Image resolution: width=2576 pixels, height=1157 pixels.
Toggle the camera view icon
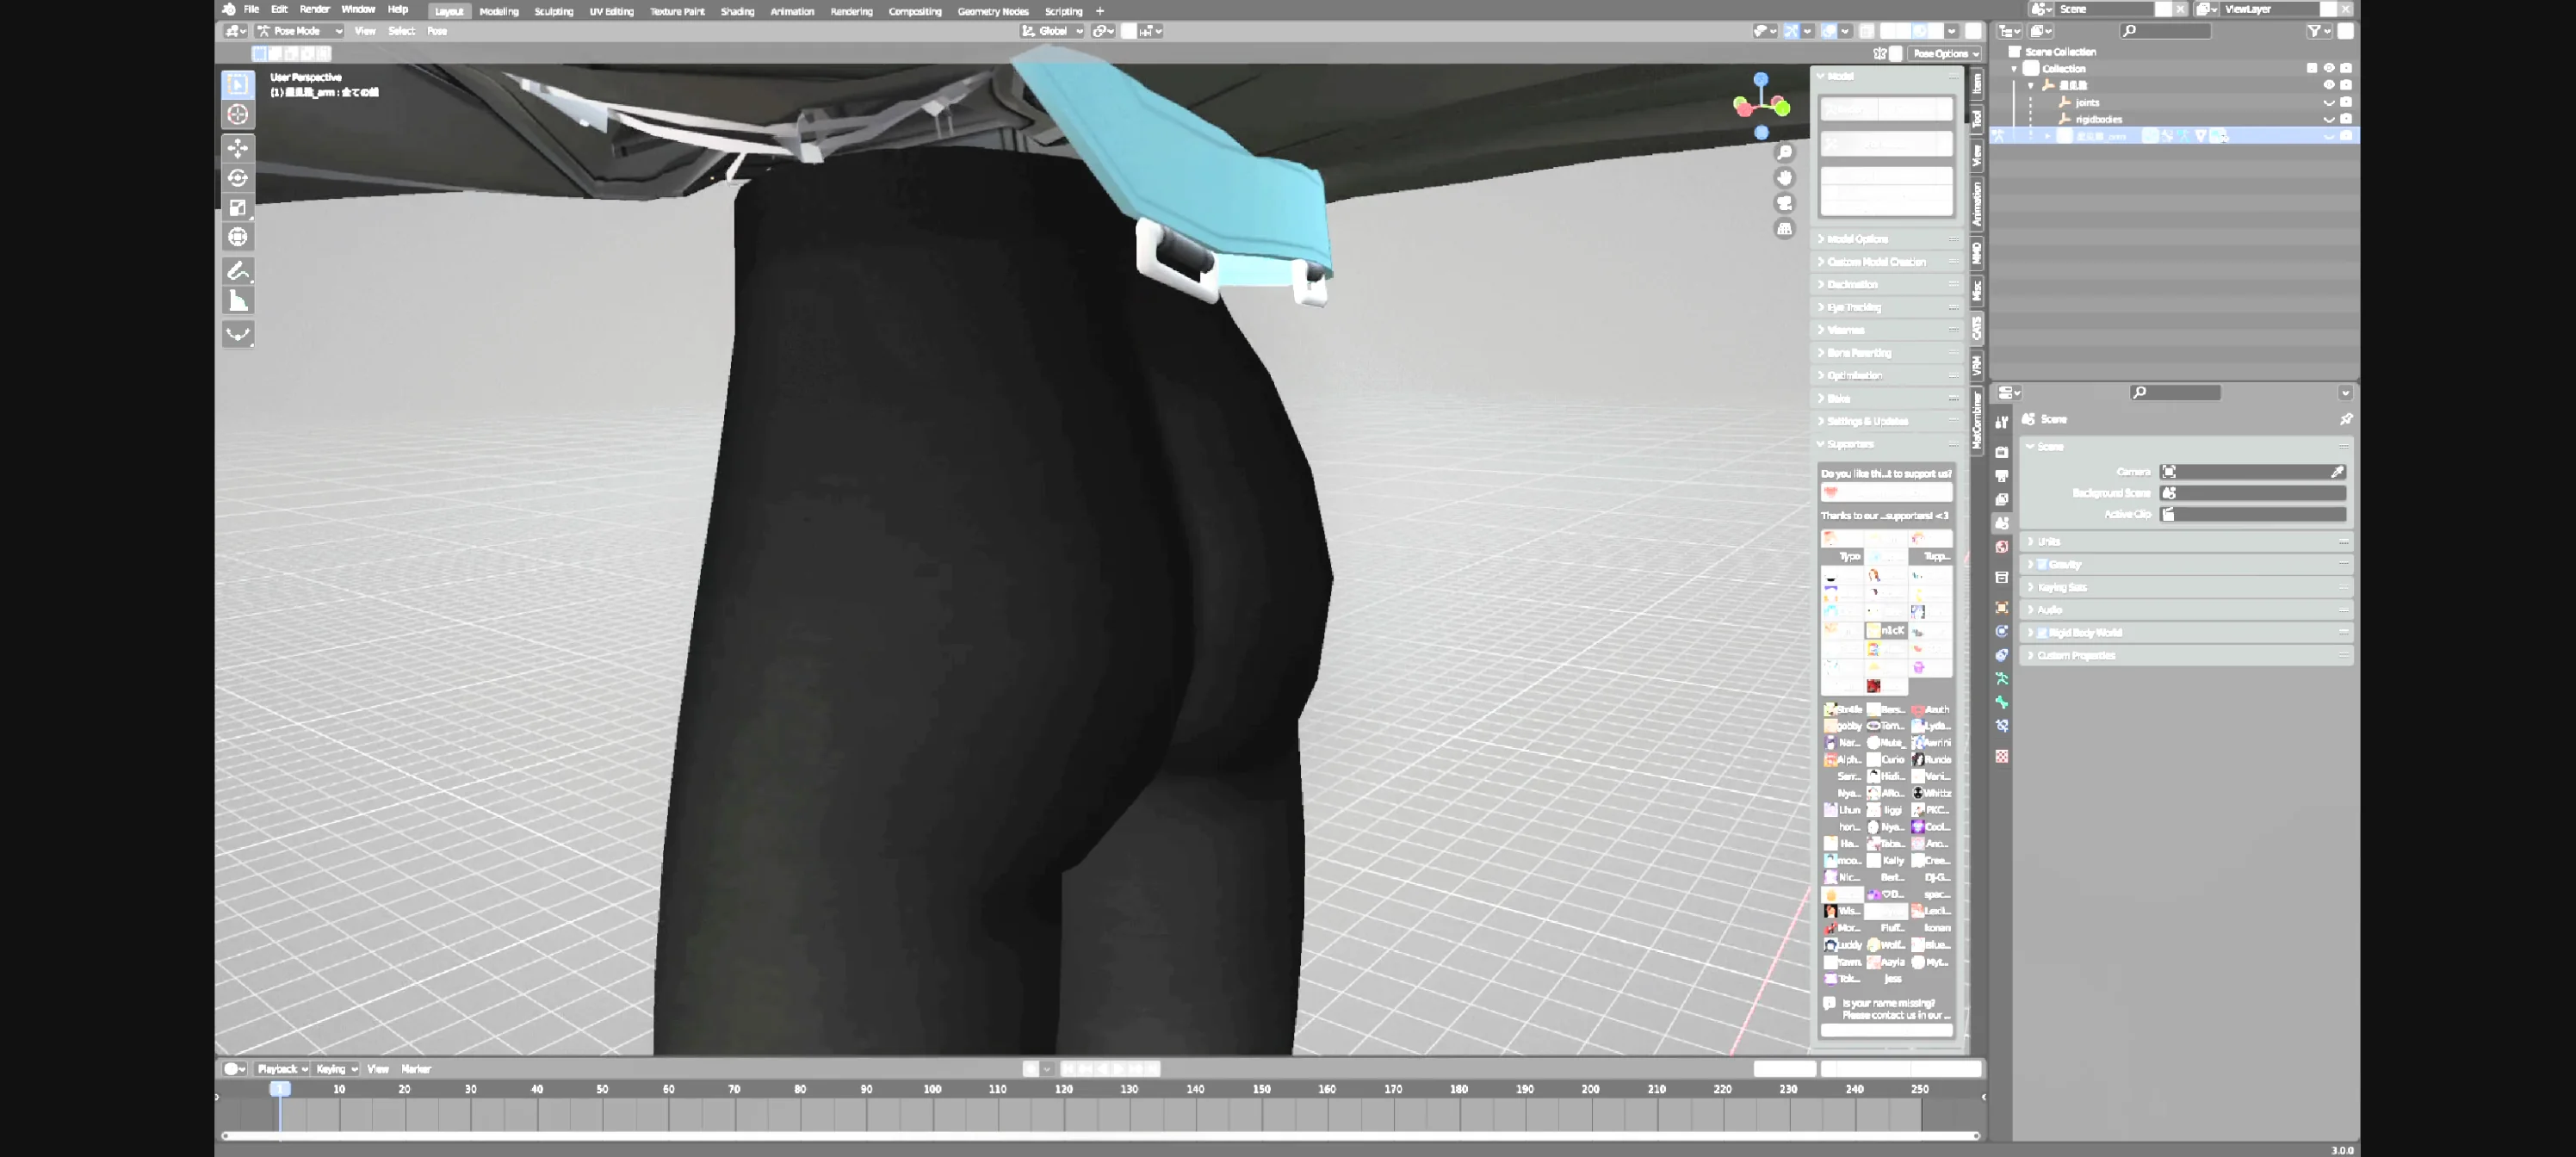(1785, 203)
